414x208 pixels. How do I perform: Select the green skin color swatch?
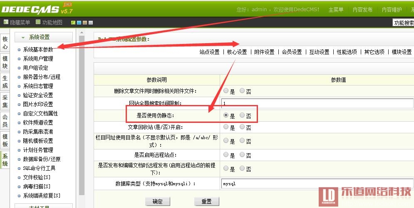click(x=73, y=23)
